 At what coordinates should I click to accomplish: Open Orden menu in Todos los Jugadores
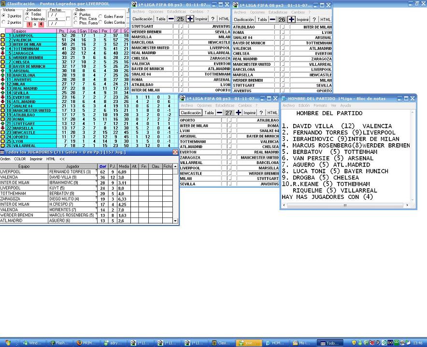point(5,159)
